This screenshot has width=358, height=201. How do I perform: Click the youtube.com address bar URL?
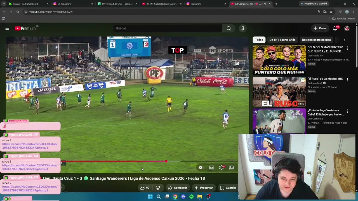tap(51, 12)
